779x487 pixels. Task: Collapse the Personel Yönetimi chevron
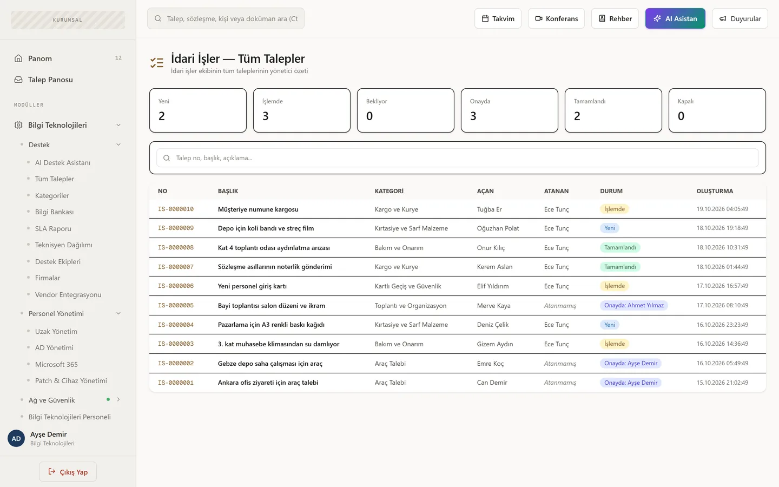[118, 313]
